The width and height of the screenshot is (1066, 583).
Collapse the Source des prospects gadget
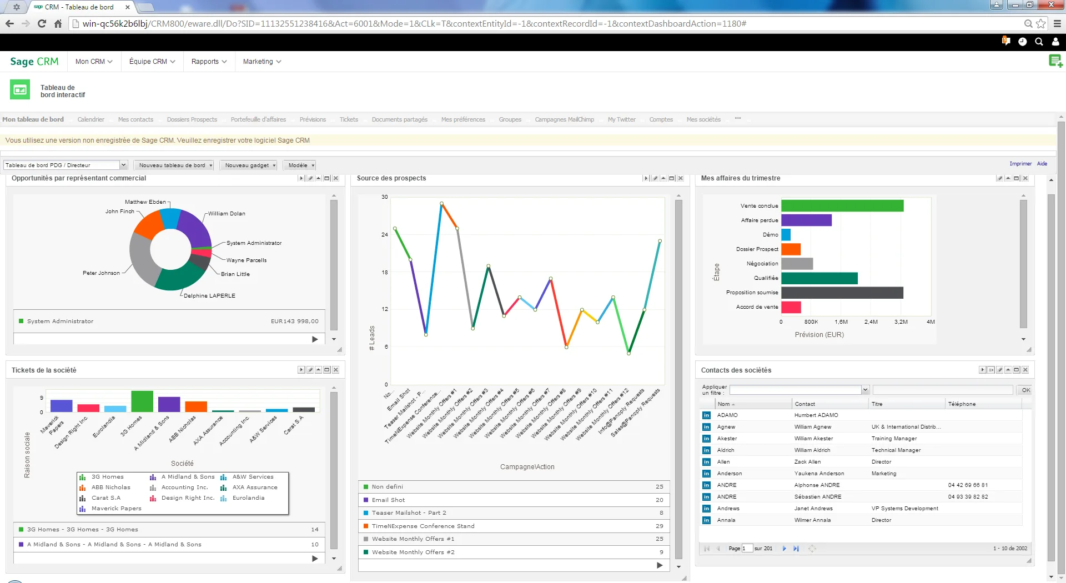pyautogui.click(x=663, y=178)
